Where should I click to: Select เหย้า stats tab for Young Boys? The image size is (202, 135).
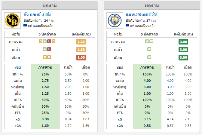pyautogui.click(x=68, y=67)
